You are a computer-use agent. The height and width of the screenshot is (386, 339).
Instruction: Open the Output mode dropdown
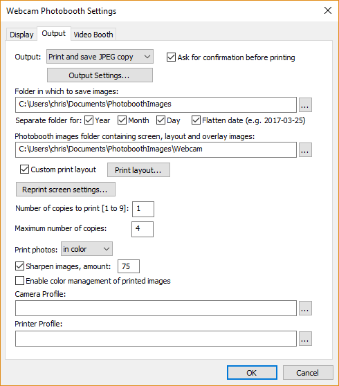[x=100, y=57]
